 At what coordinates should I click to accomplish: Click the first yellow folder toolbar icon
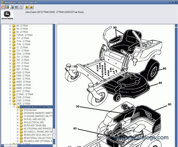[27, 7]
